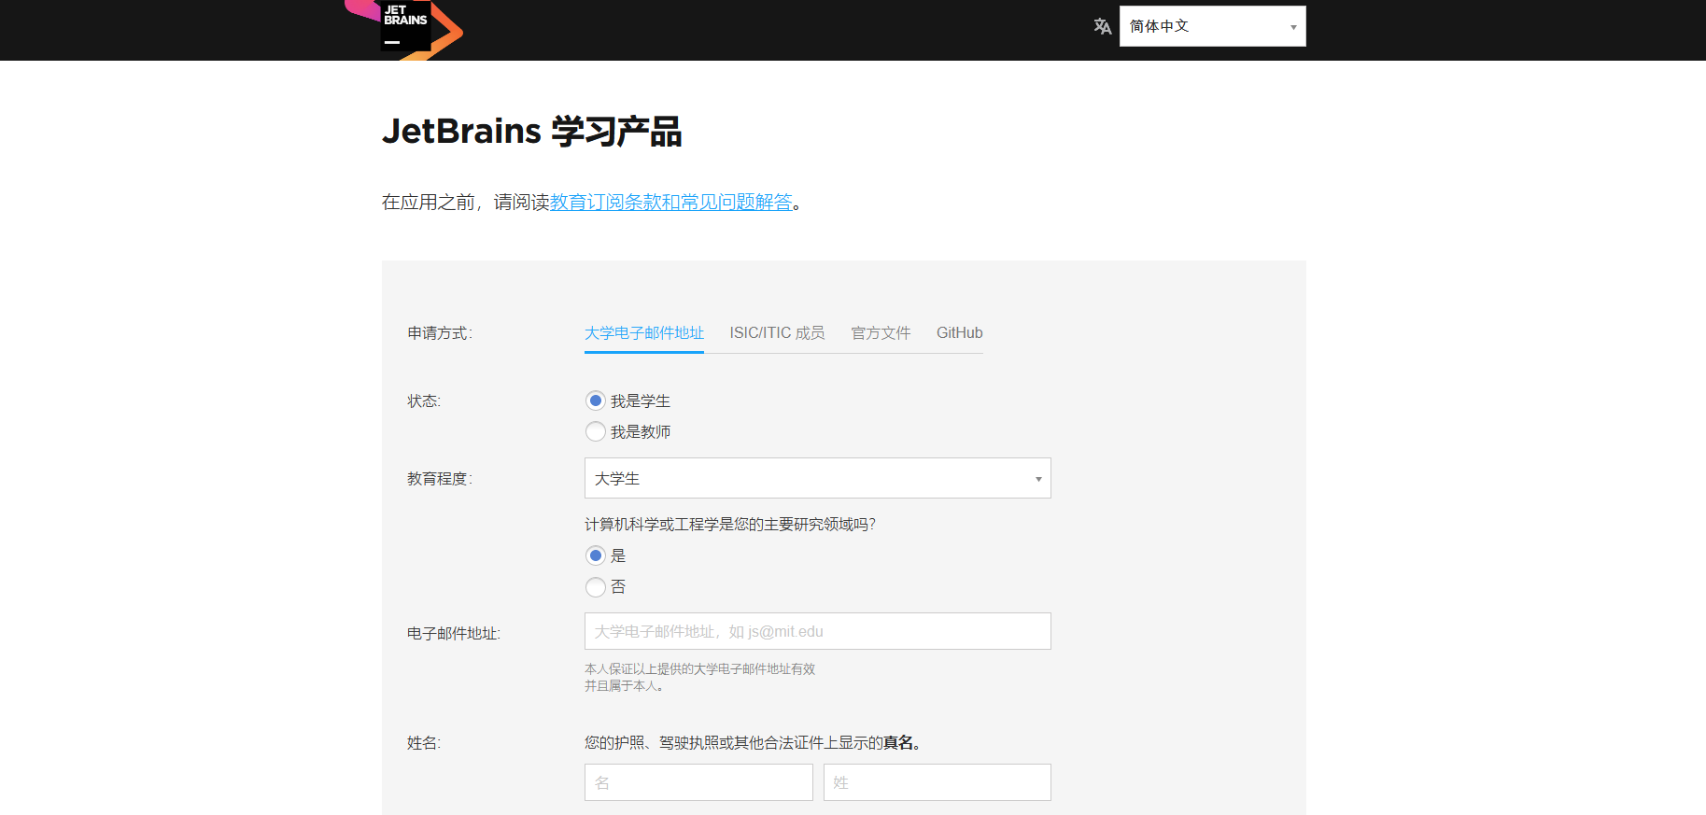The image size is (1706, 815).
Task: Click the JetBrains logo
Action: point(404,28)
